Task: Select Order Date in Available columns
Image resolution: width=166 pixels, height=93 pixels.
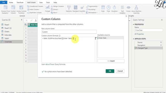Action: point(110,38)
